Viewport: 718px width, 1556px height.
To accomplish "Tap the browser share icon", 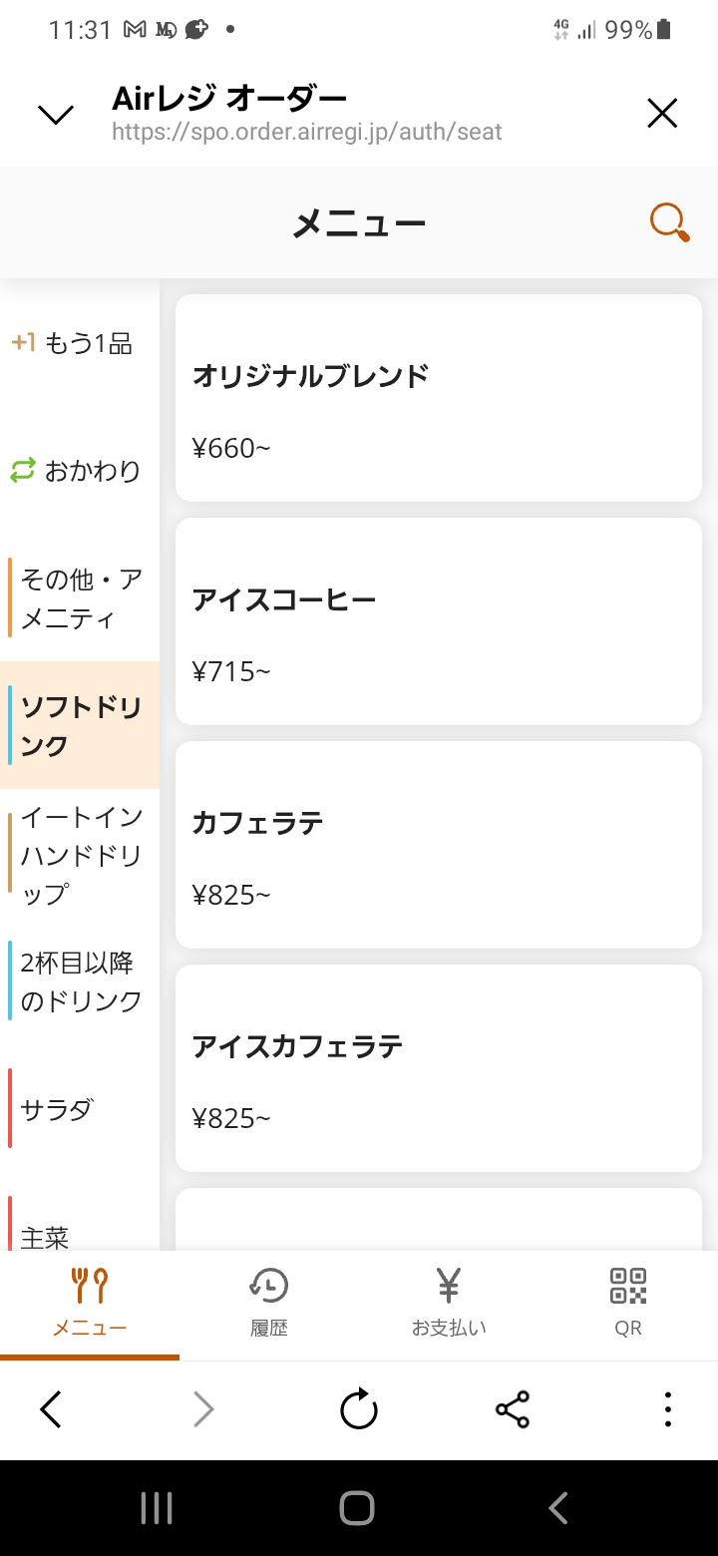I will tap(513, 1409).
